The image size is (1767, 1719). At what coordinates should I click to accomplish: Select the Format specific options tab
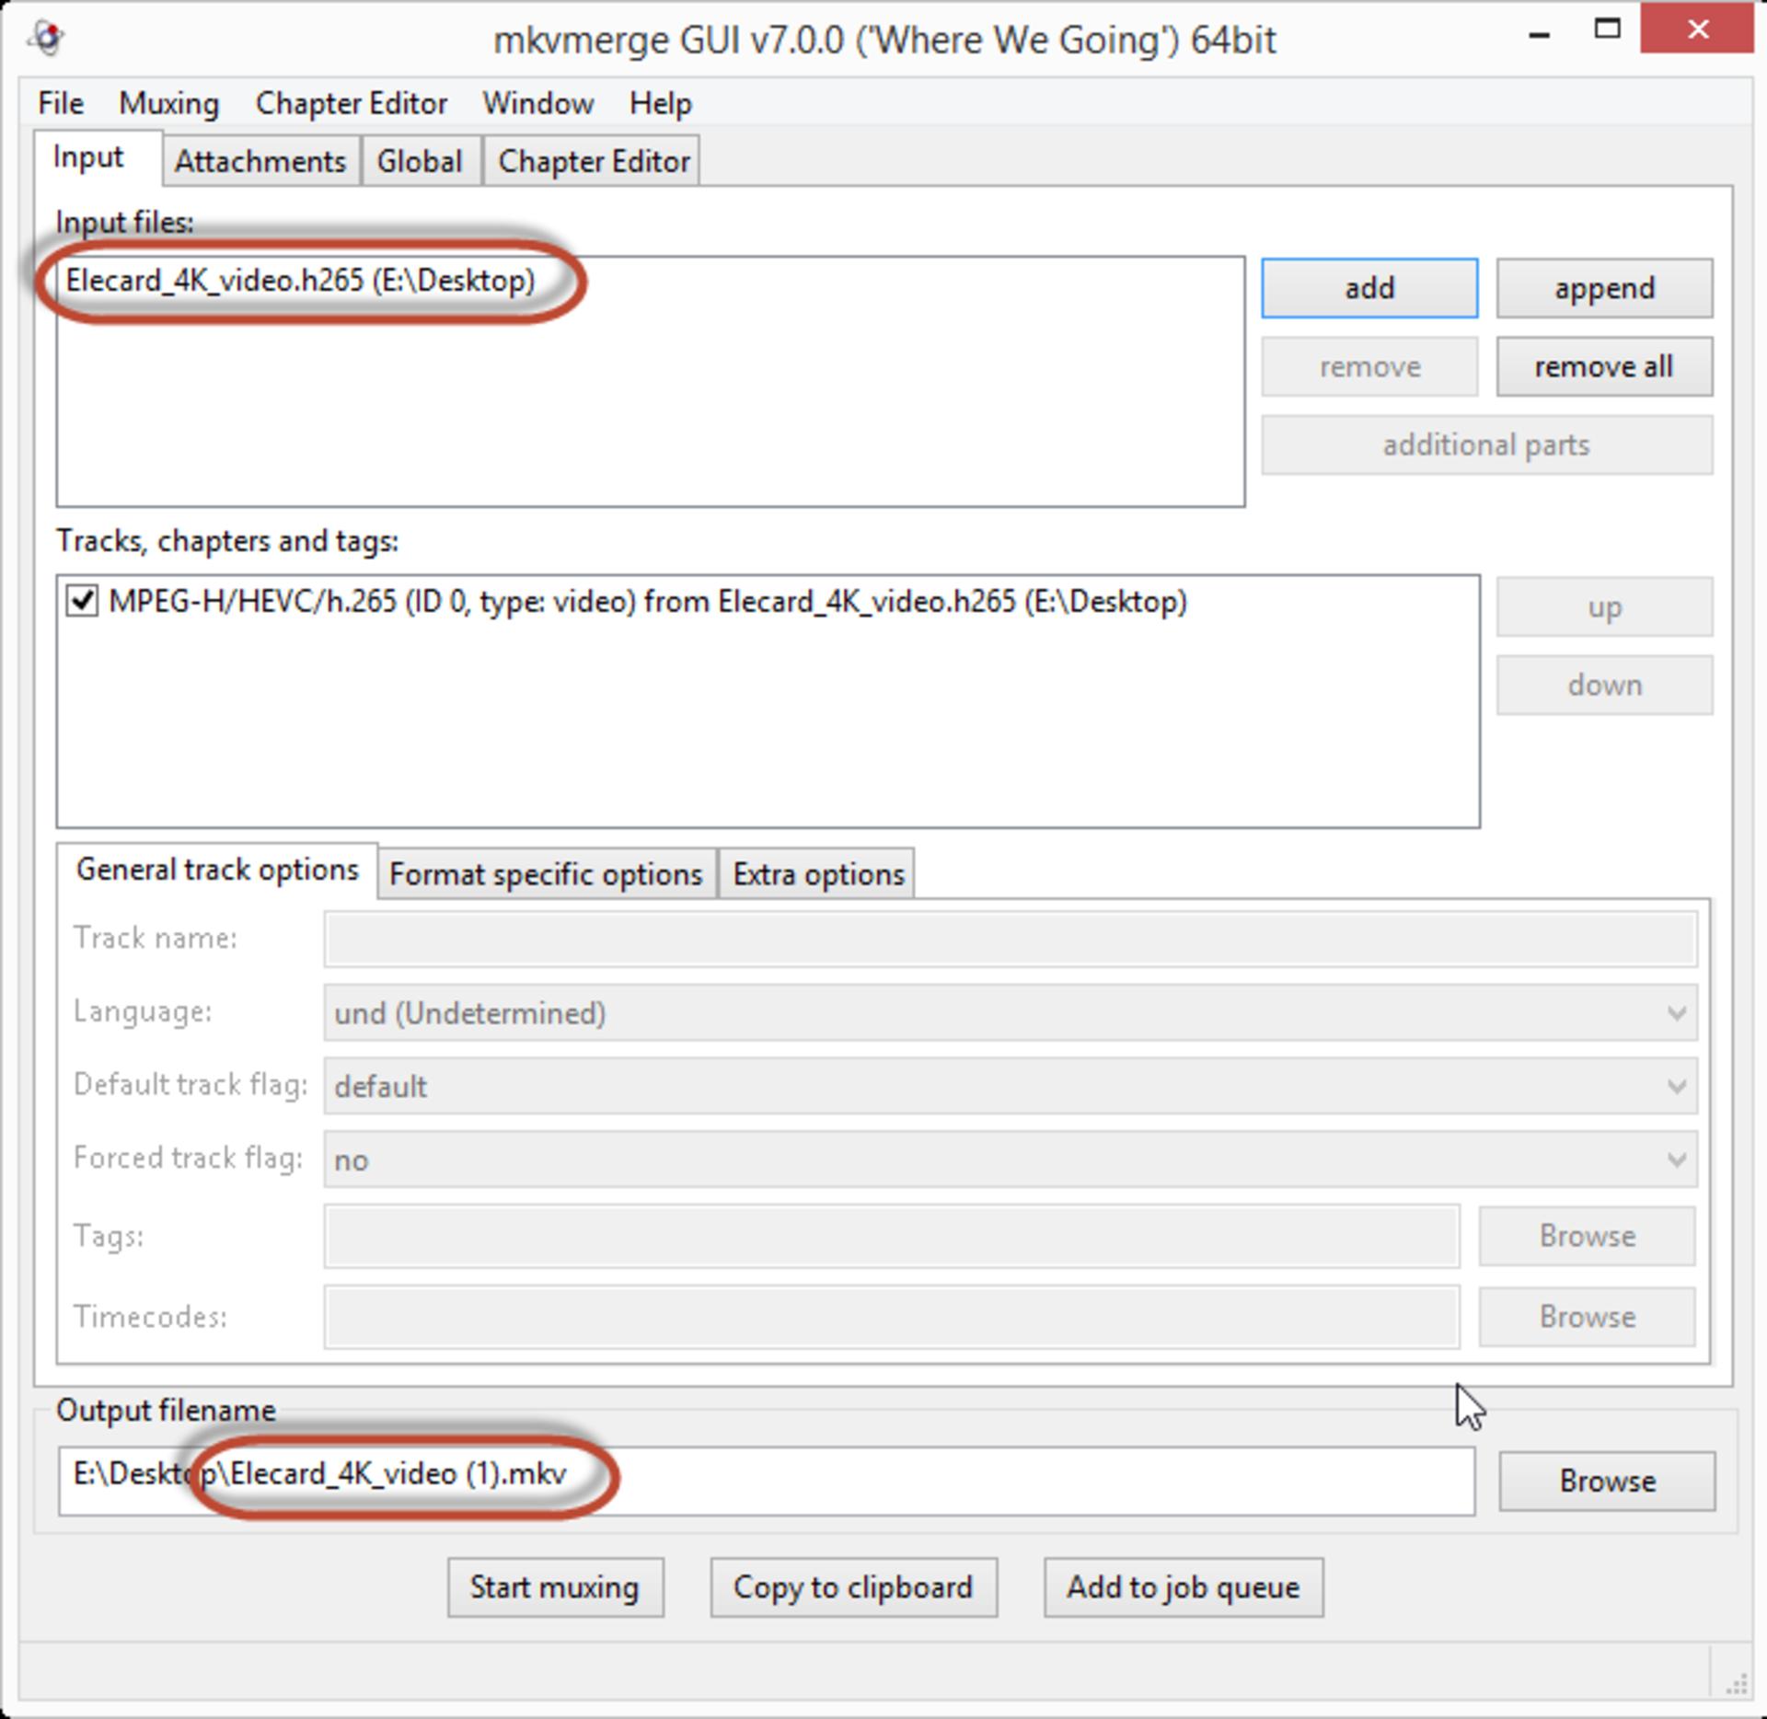pos(546,873)
